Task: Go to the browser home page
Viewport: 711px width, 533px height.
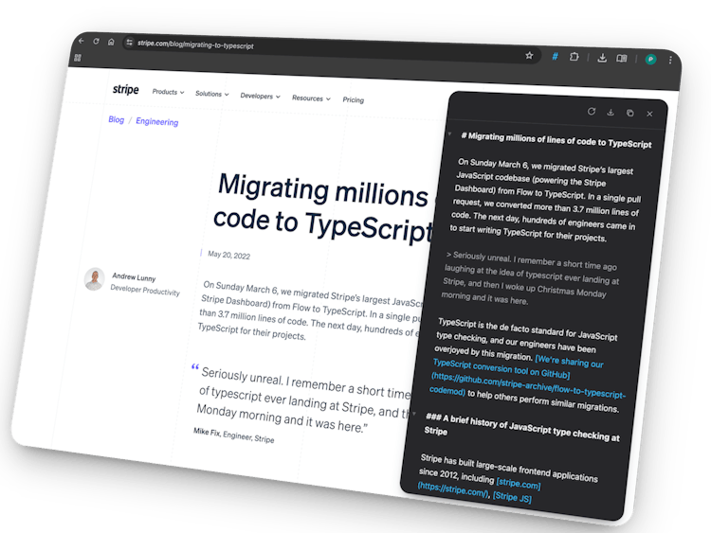Action: click(111, 42)
